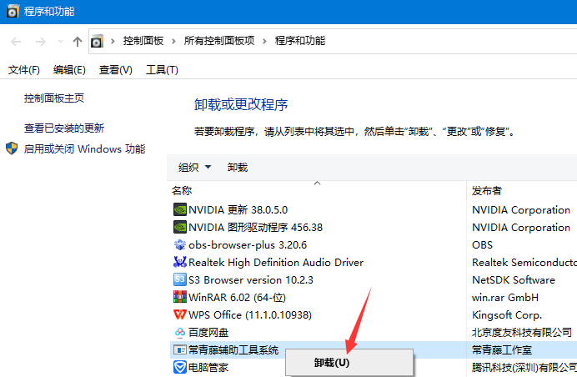
Task: Choose 卸载(U) from the context menu
Action: pos(349,363)
